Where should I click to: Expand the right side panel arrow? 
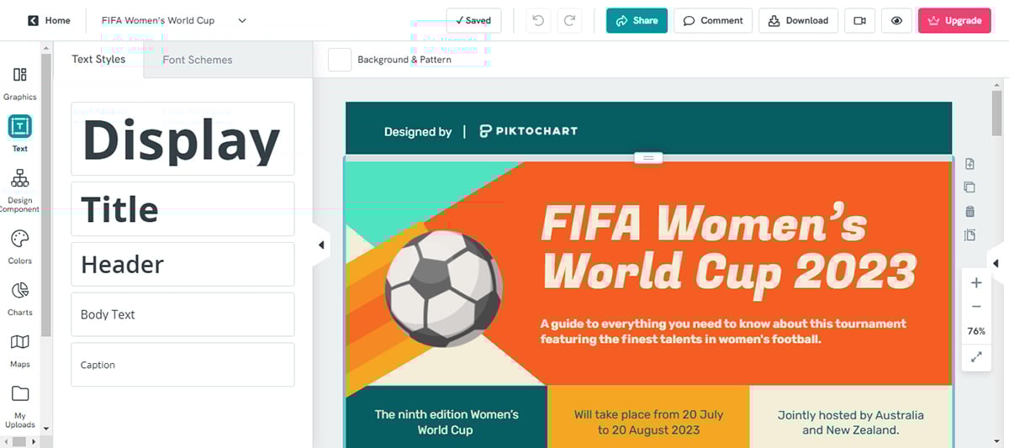click(x=996, y=264)
